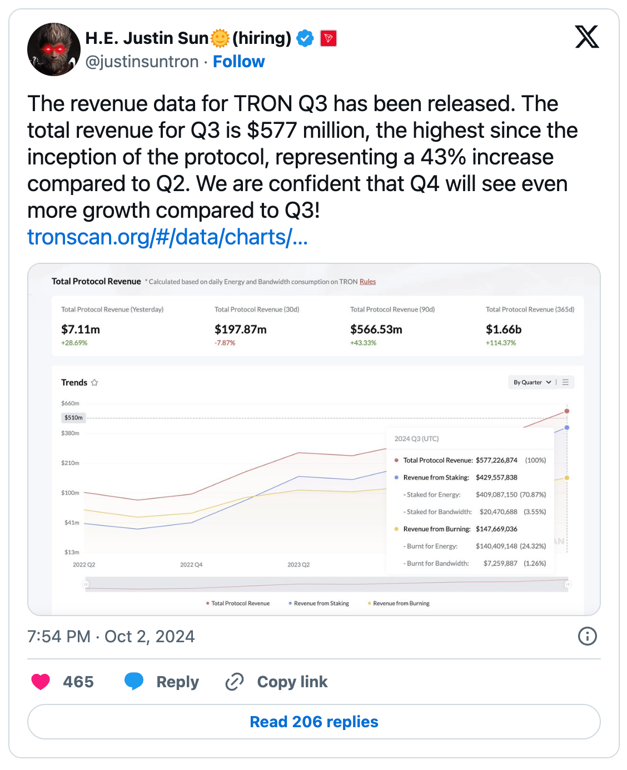Open the tweet info circle icon

pyautogui.click(x=587, y=636)
